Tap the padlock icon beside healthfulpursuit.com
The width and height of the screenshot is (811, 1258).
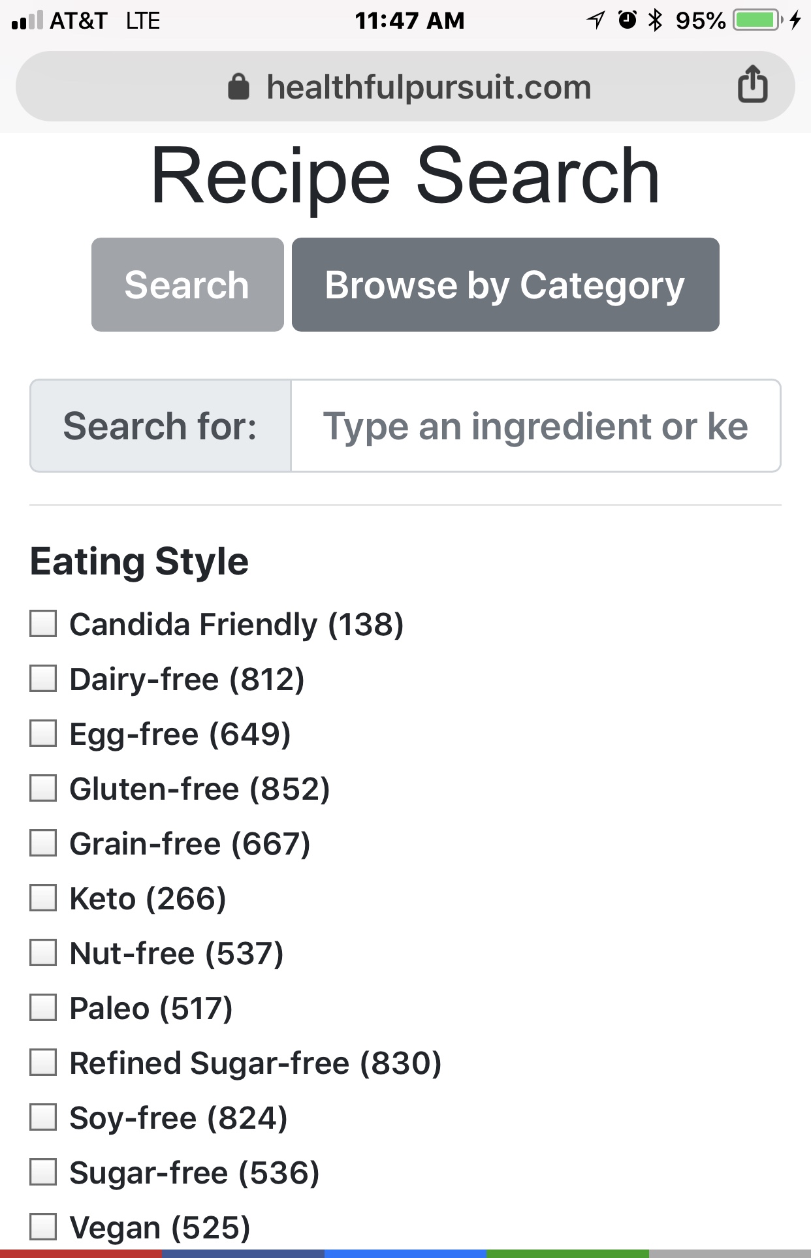(x=238, y=86)
